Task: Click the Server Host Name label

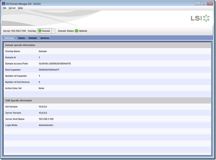Action: pos(15,119)
